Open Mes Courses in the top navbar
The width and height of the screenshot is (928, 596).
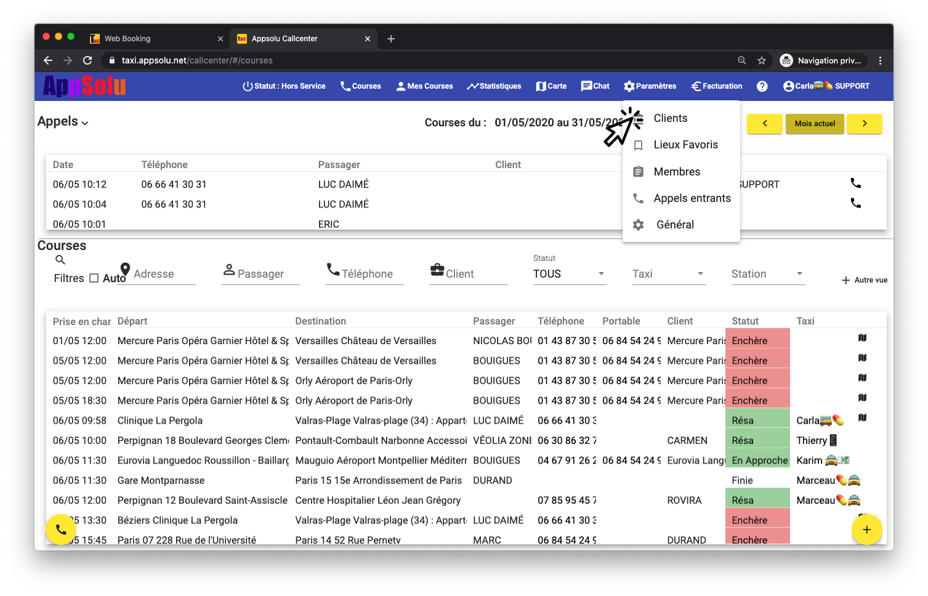tap(424, 86)
